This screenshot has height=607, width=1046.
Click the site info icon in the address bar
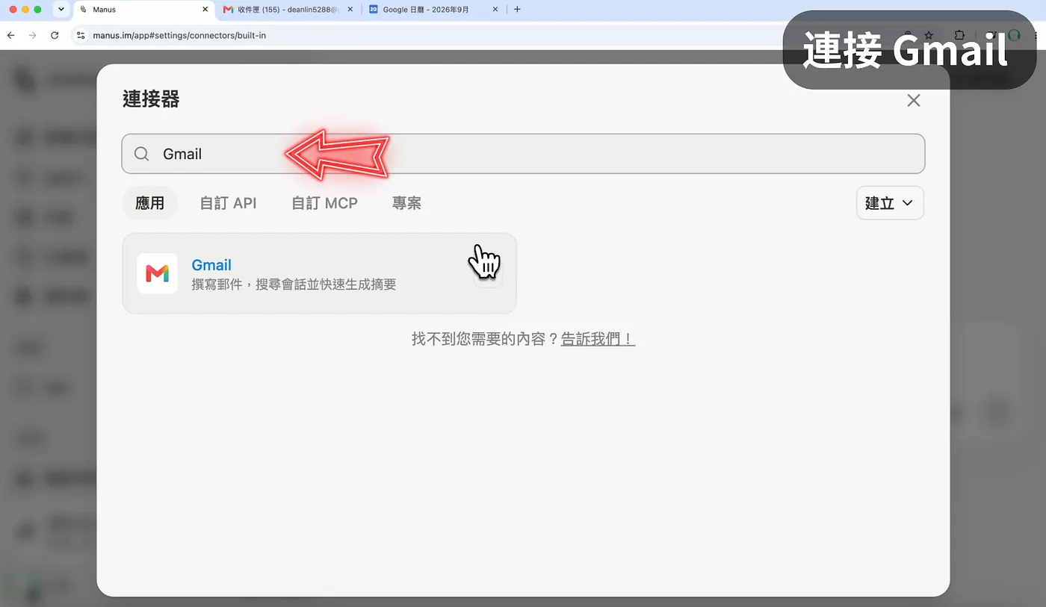[x=81, y=35]
